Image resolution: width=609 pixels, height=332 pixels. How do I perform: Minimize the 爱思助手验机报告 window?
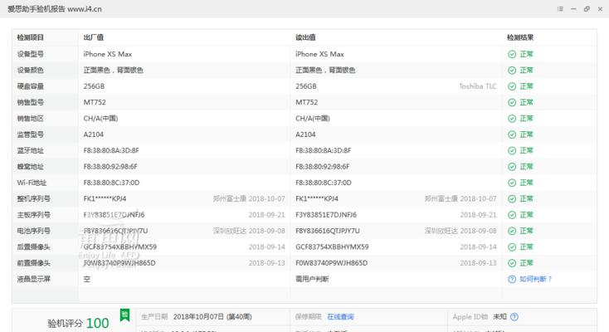(573, 9)
